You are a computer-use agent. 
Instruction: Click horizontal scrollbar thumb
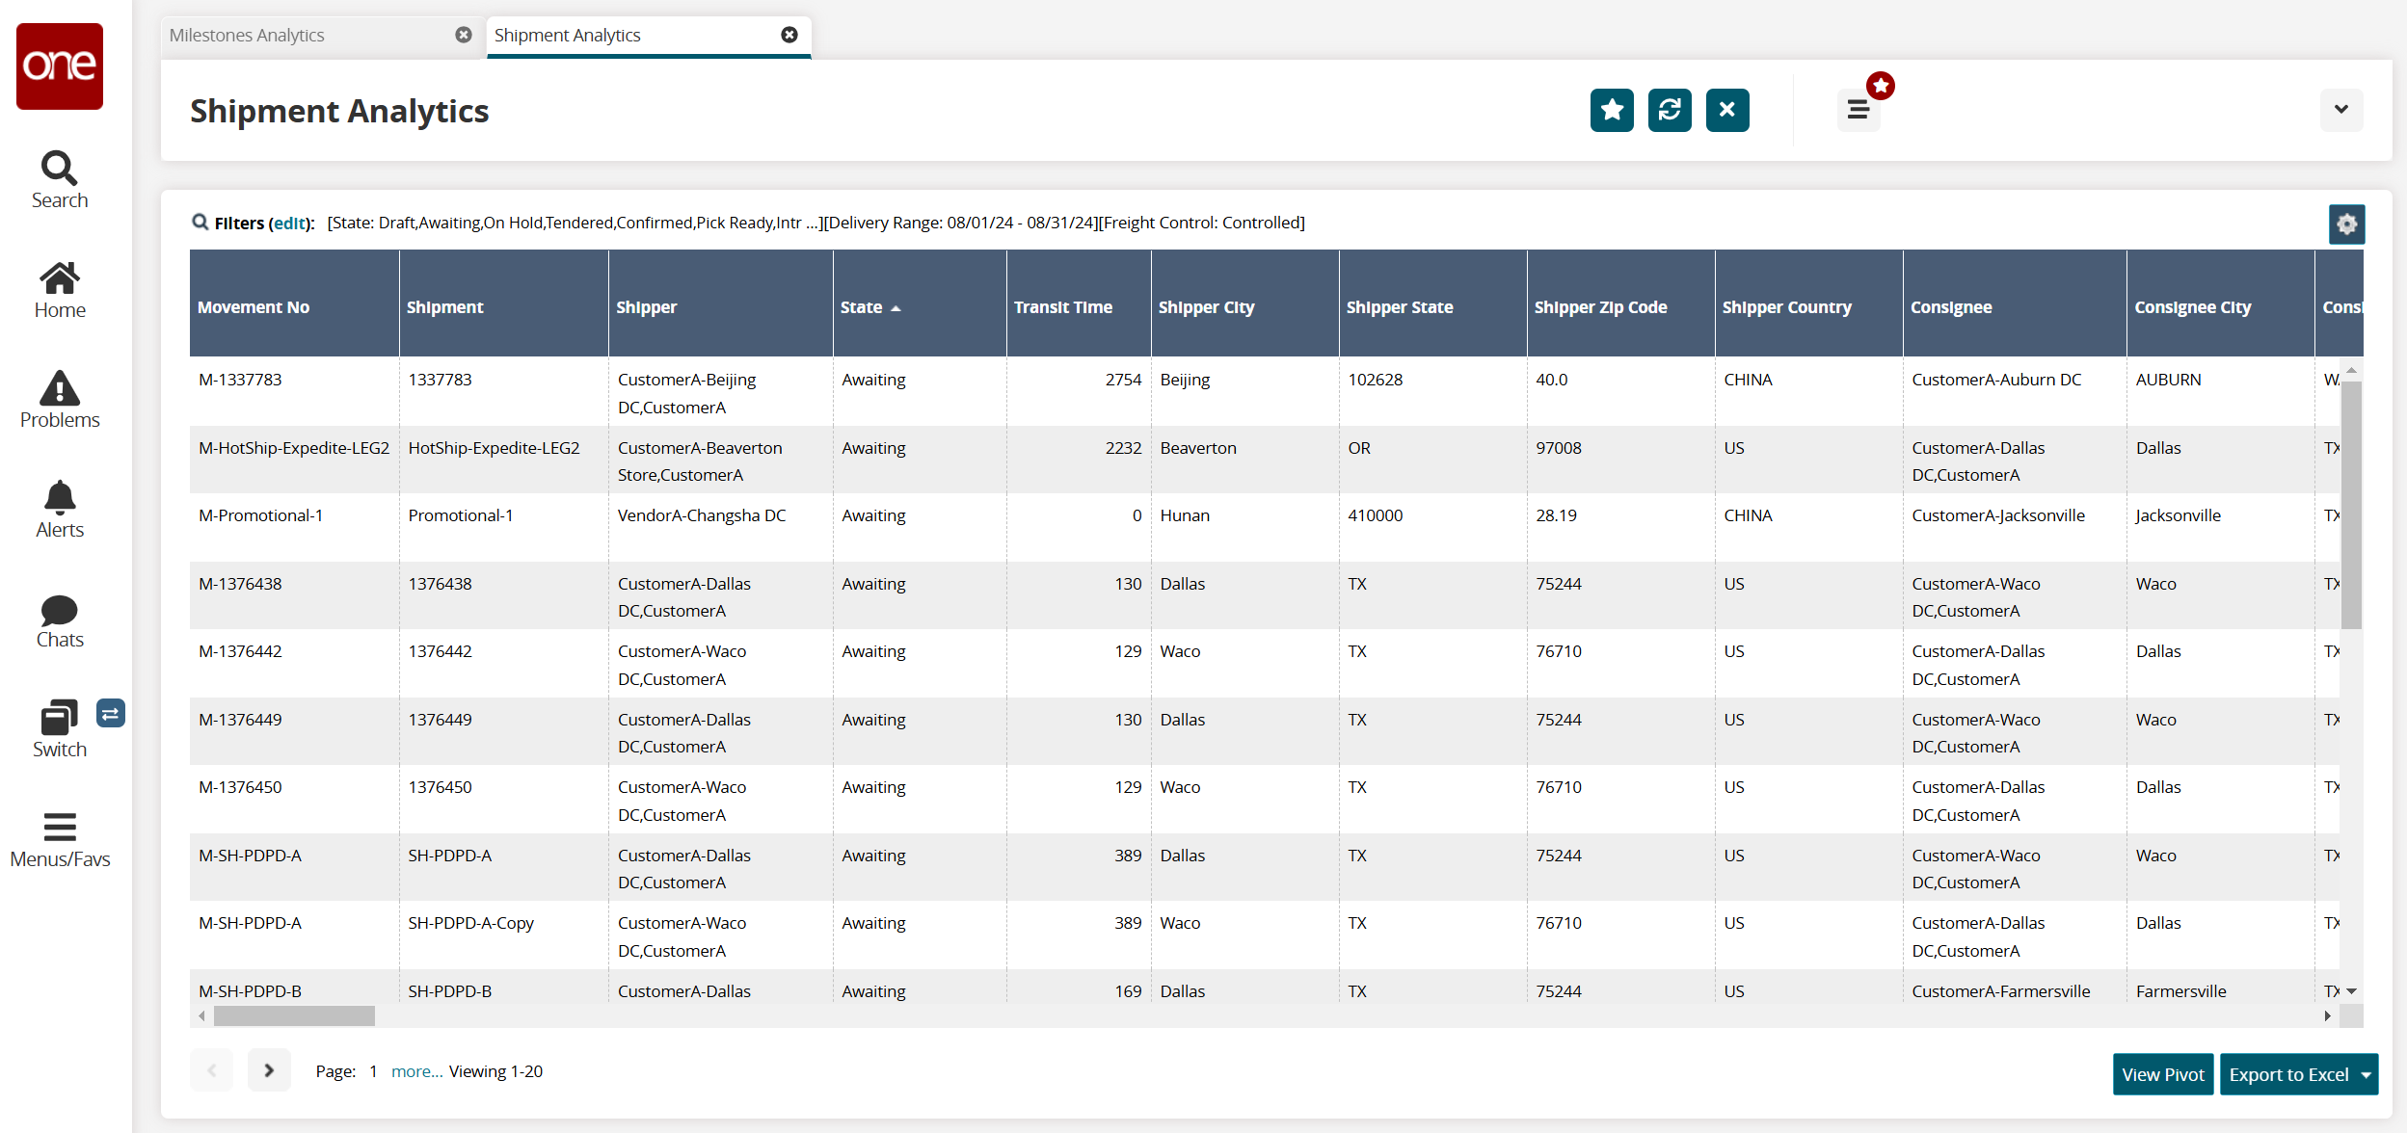[x=294, y=1016]
